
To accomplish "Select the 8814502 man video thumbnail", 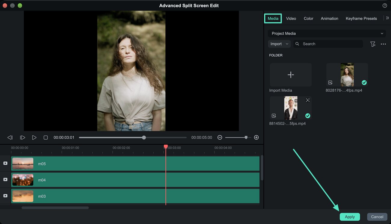I will (x=291, y=108).
